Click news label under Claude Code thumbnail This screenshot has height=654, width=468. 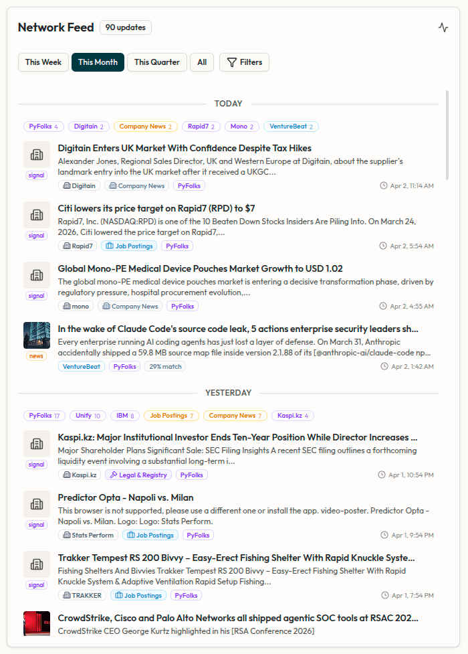point(36,356)
